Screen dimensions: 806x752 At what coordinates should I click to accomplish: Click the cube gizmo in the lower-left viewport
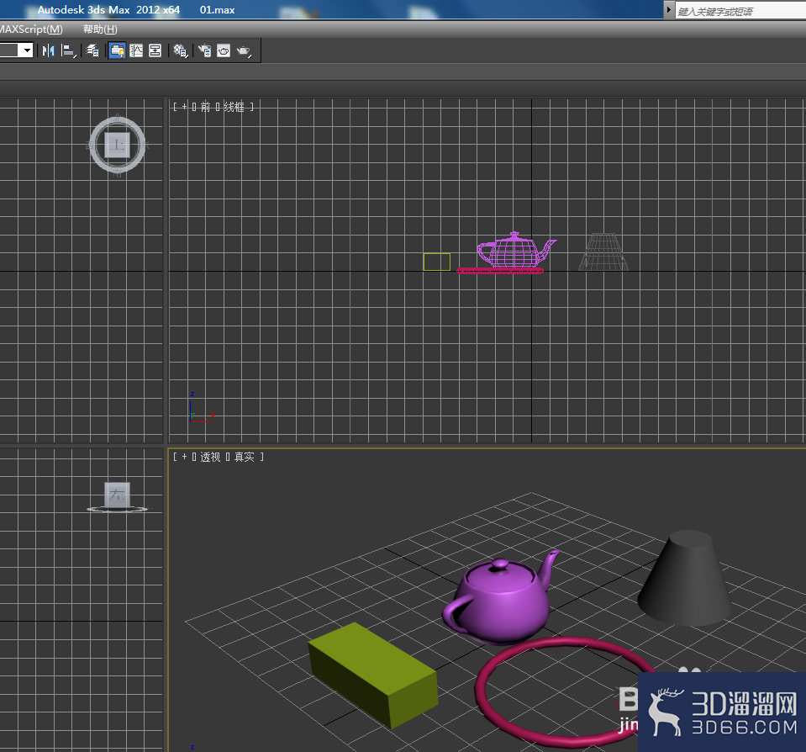tap(117, 495)
